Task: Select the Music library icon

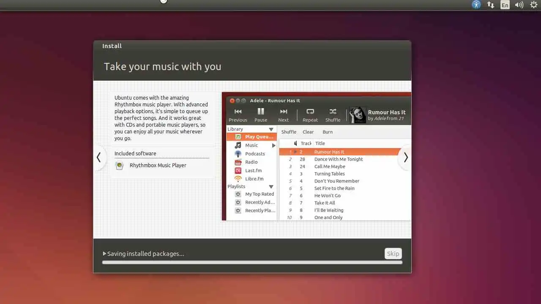Action: click(238, 145)
